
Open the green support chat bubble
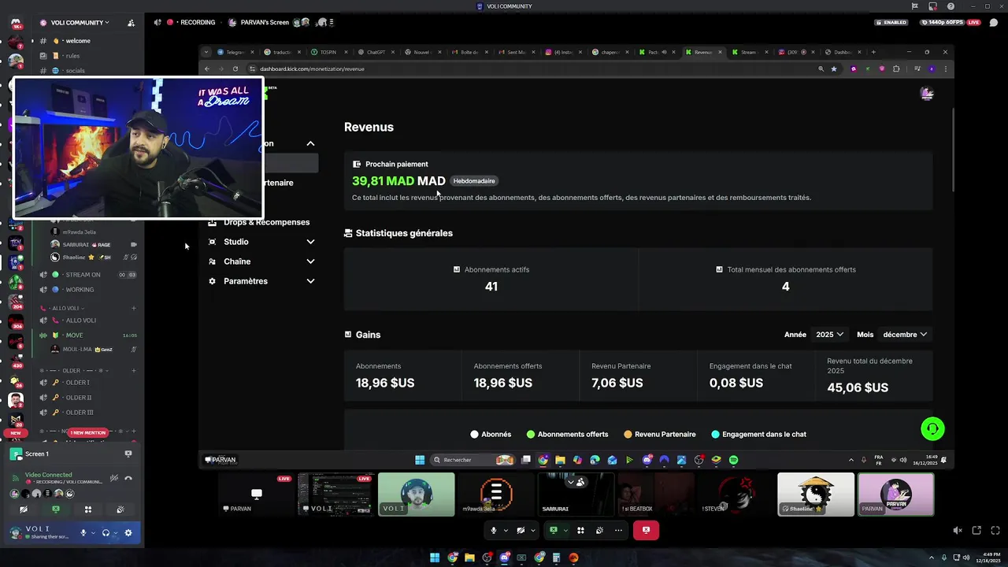(932, 428)
